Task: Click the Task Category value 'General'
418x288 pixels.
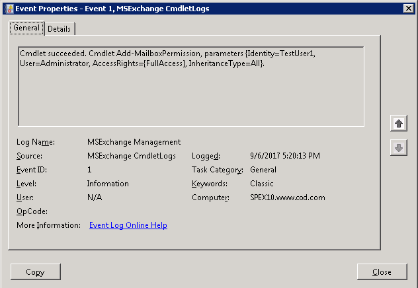Action: [x=263, y=170]
